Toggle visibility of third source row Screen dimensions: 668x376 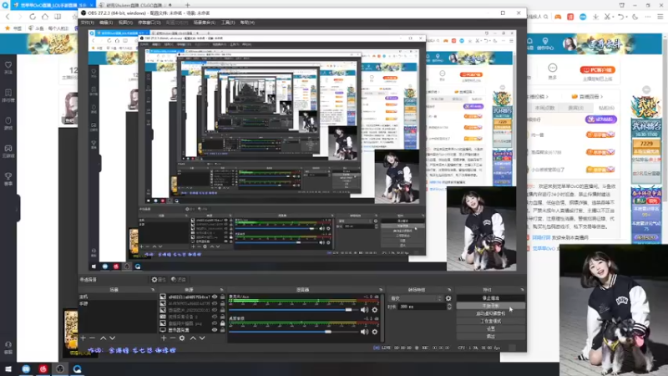[215, 310]
